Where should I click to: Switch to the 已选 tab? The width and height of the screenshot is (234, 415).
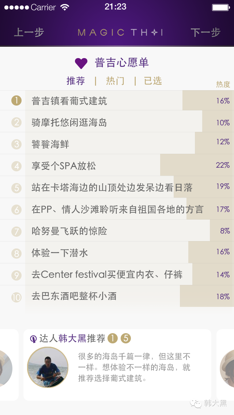pyautogui.click(x=153, y=81)
